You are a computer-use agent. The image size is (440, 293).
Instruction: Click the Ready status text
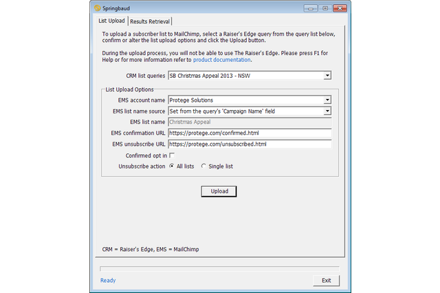(x=108, y=281)
